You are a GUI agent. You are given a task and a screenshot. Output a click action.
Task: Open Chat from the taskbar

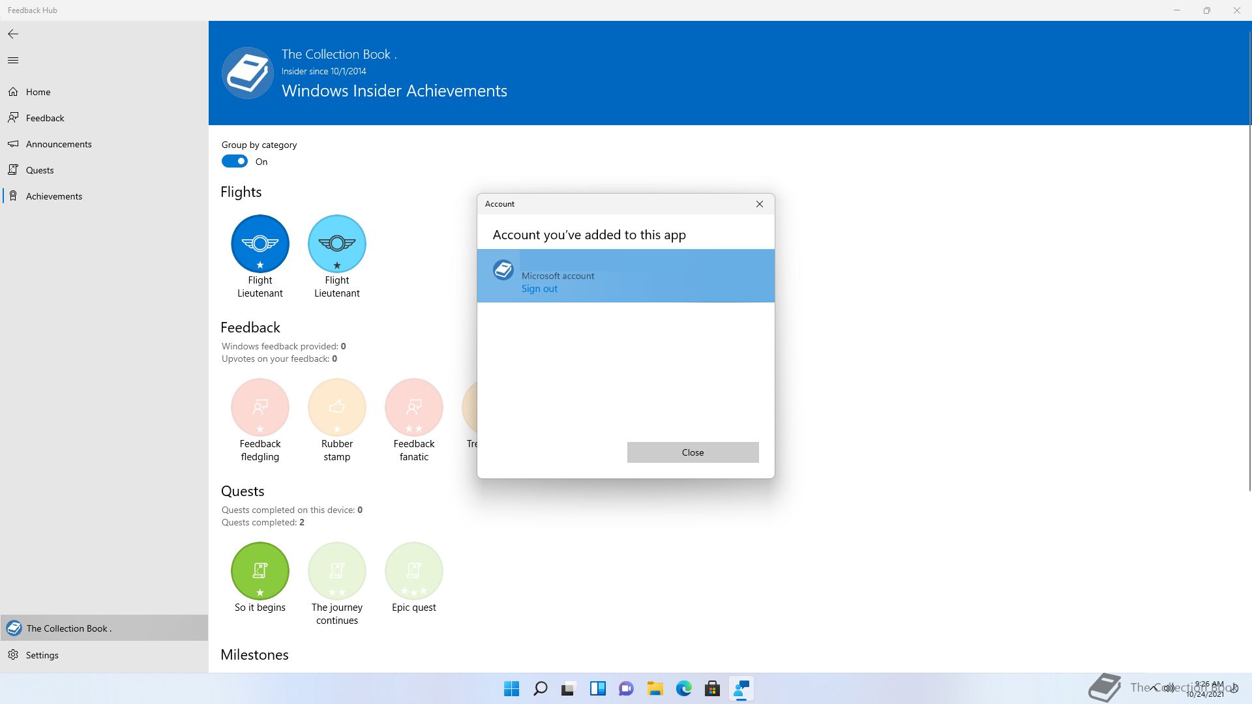coord(627,688)
